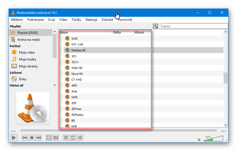237x151 pixels.
Task: Open the Disky devices item
Action: (x=22, y=79)
